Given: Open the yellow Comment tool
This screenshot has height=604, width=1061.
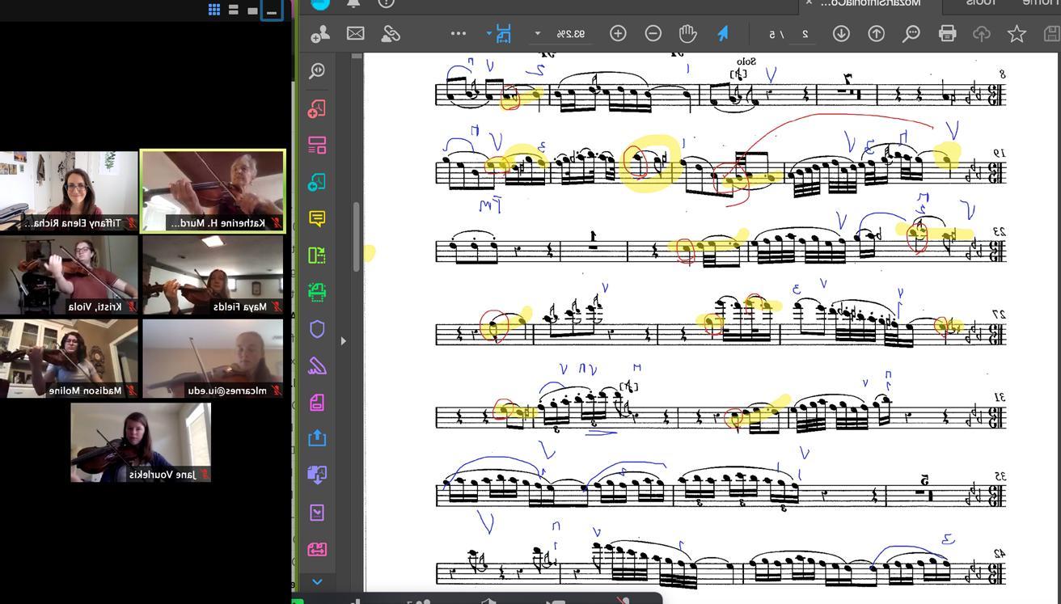Looking at the screenshot, I should (x=317, y=219).
